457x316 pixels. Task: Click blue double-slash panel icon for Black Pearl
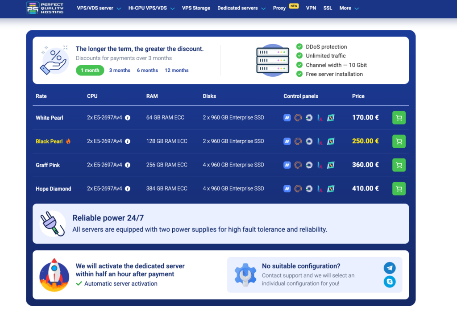coord(287,141)
